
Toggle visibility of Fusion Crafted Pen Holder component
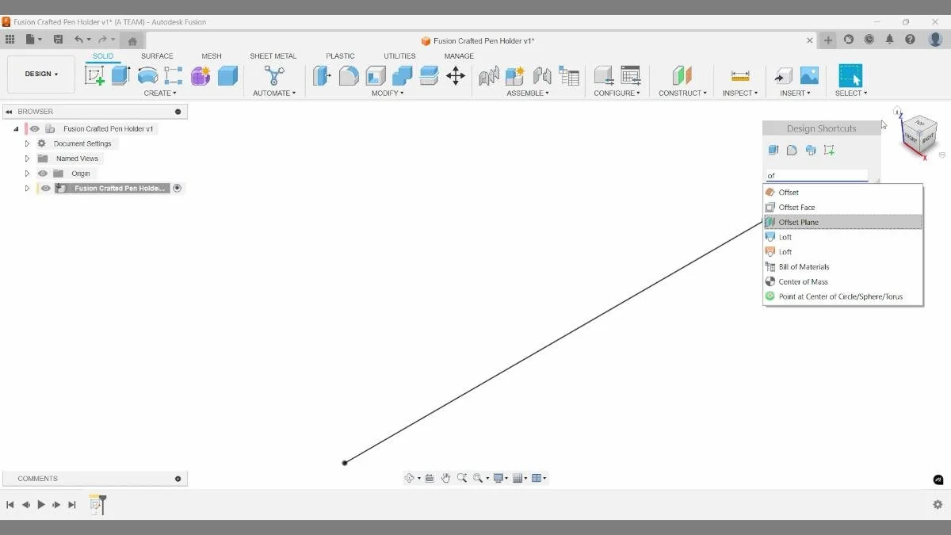[45, 188]
